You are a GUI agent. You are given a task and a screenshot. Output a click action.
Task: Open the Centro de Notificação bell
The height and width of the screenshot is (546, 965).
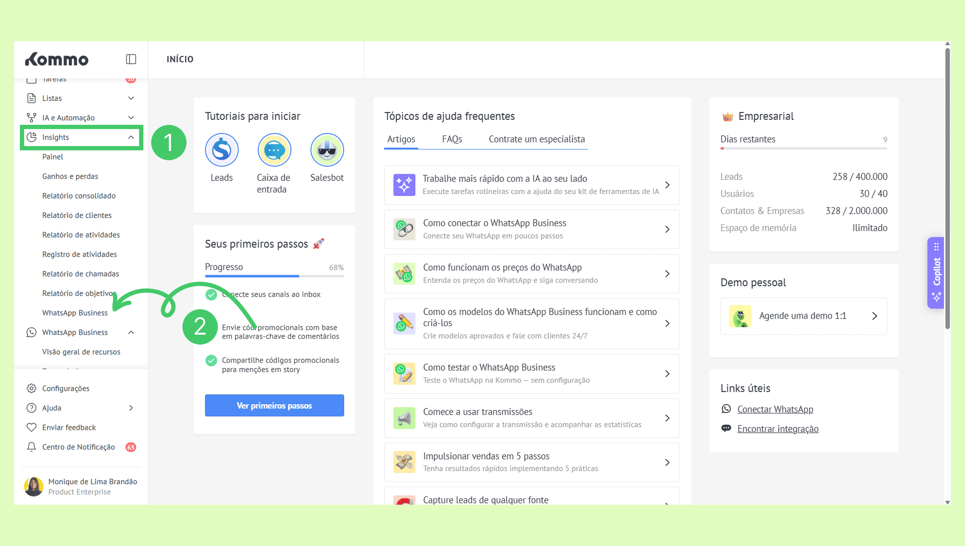pyautogui.click(x=32, y=447)
